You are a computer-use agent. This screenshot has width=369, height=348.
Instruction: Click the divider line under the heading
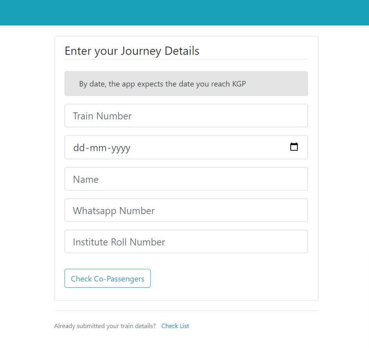pyautogui.click(x=186, y=60)
